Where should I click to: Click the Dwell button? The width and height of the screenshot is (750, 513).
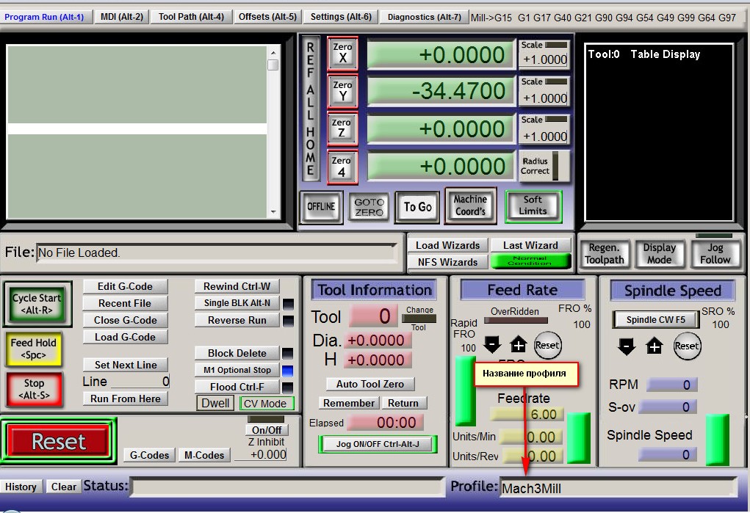tap(215, 403)
